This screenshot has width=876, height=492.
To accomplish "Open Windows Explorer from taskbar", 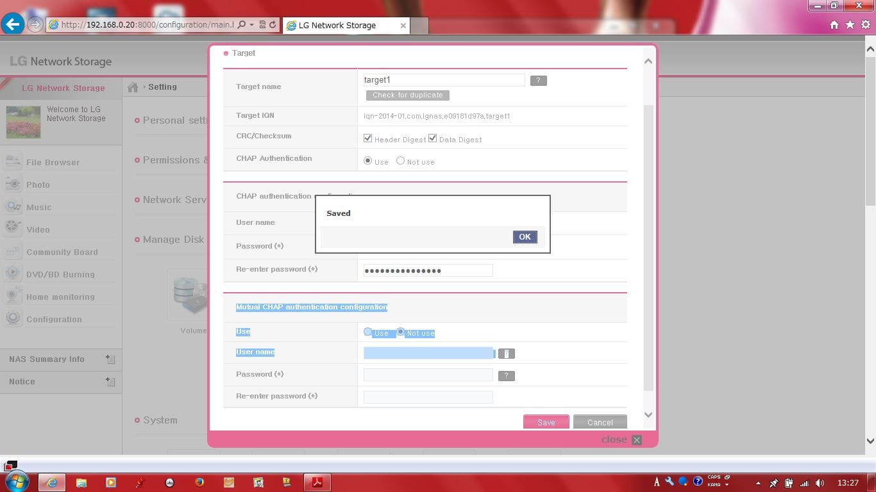I will click(x=81, y=482).
